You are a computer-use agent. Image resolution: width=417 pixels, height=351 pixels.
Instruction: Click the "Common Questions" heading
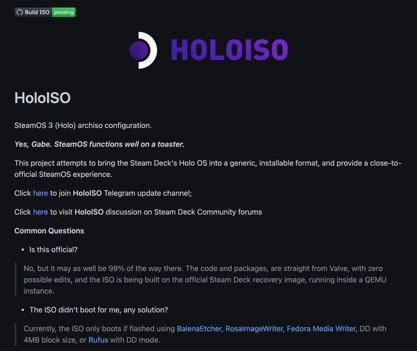49,230
